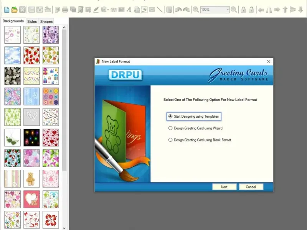Click the printer icon in toolbar
The image size is (307, 230).
pos(65,9)
